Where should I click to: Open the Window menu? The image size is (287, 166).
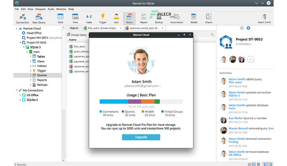click(x=61, y=9)
